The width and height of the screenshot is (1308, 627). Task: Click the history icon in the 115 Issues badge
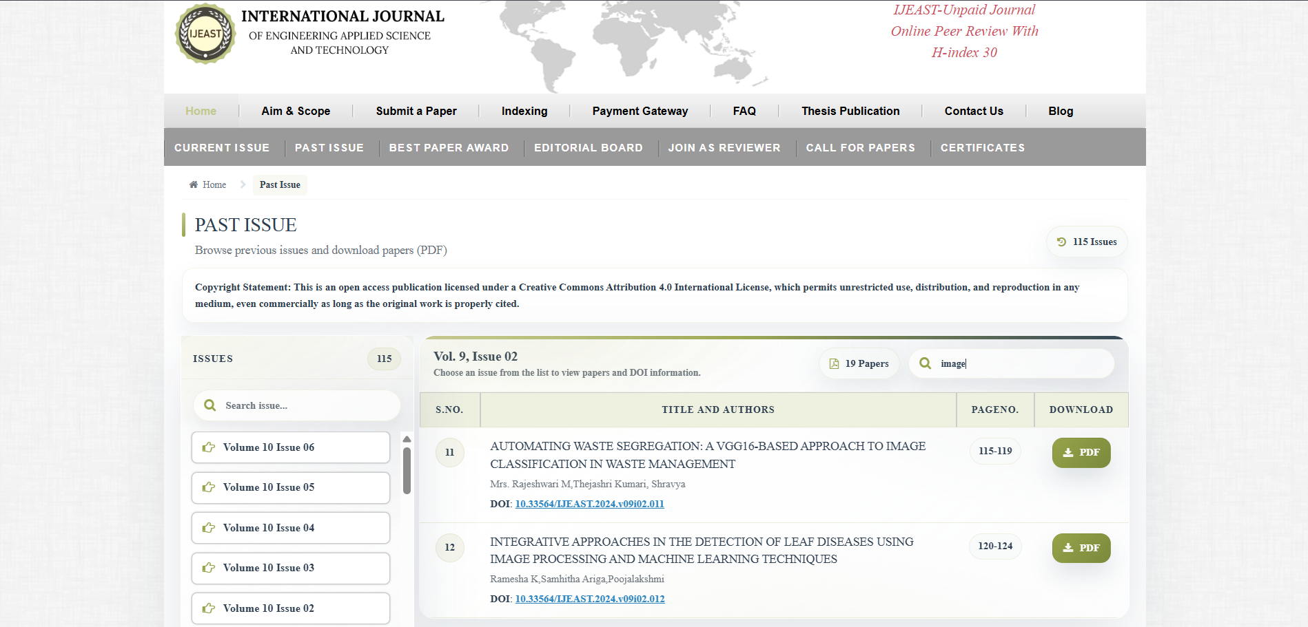pyautogui.click(x=1061, y=242)
